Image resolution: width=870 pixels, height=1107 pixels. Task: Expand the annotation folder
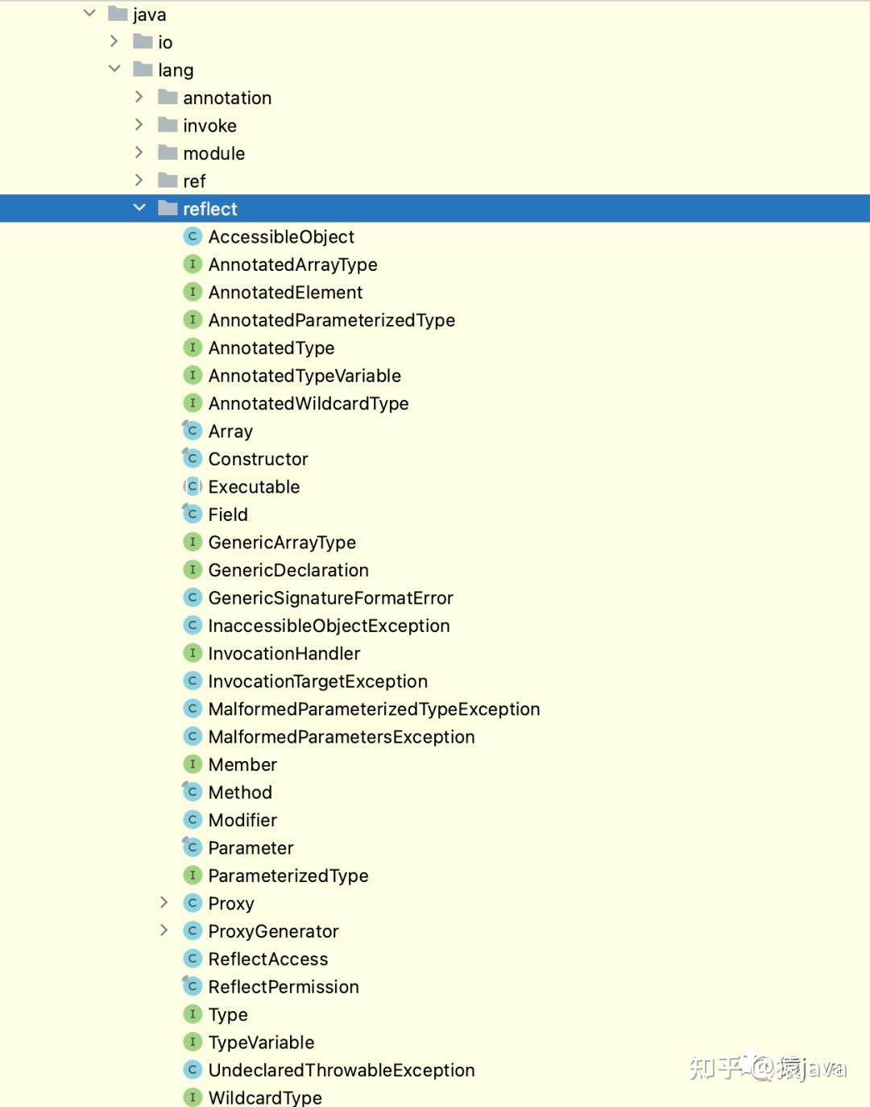(x=139, y=97)
